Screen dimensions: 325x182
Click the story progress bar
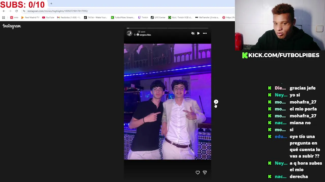click(x=168, y=28)
